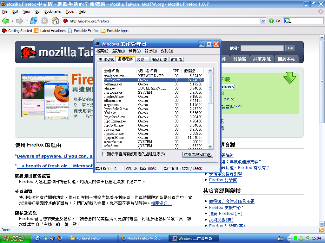Click the 結束處理程序(E) button
Image resolution: width=325 pixels, height=243 pixels.
(x=198, y=154)
